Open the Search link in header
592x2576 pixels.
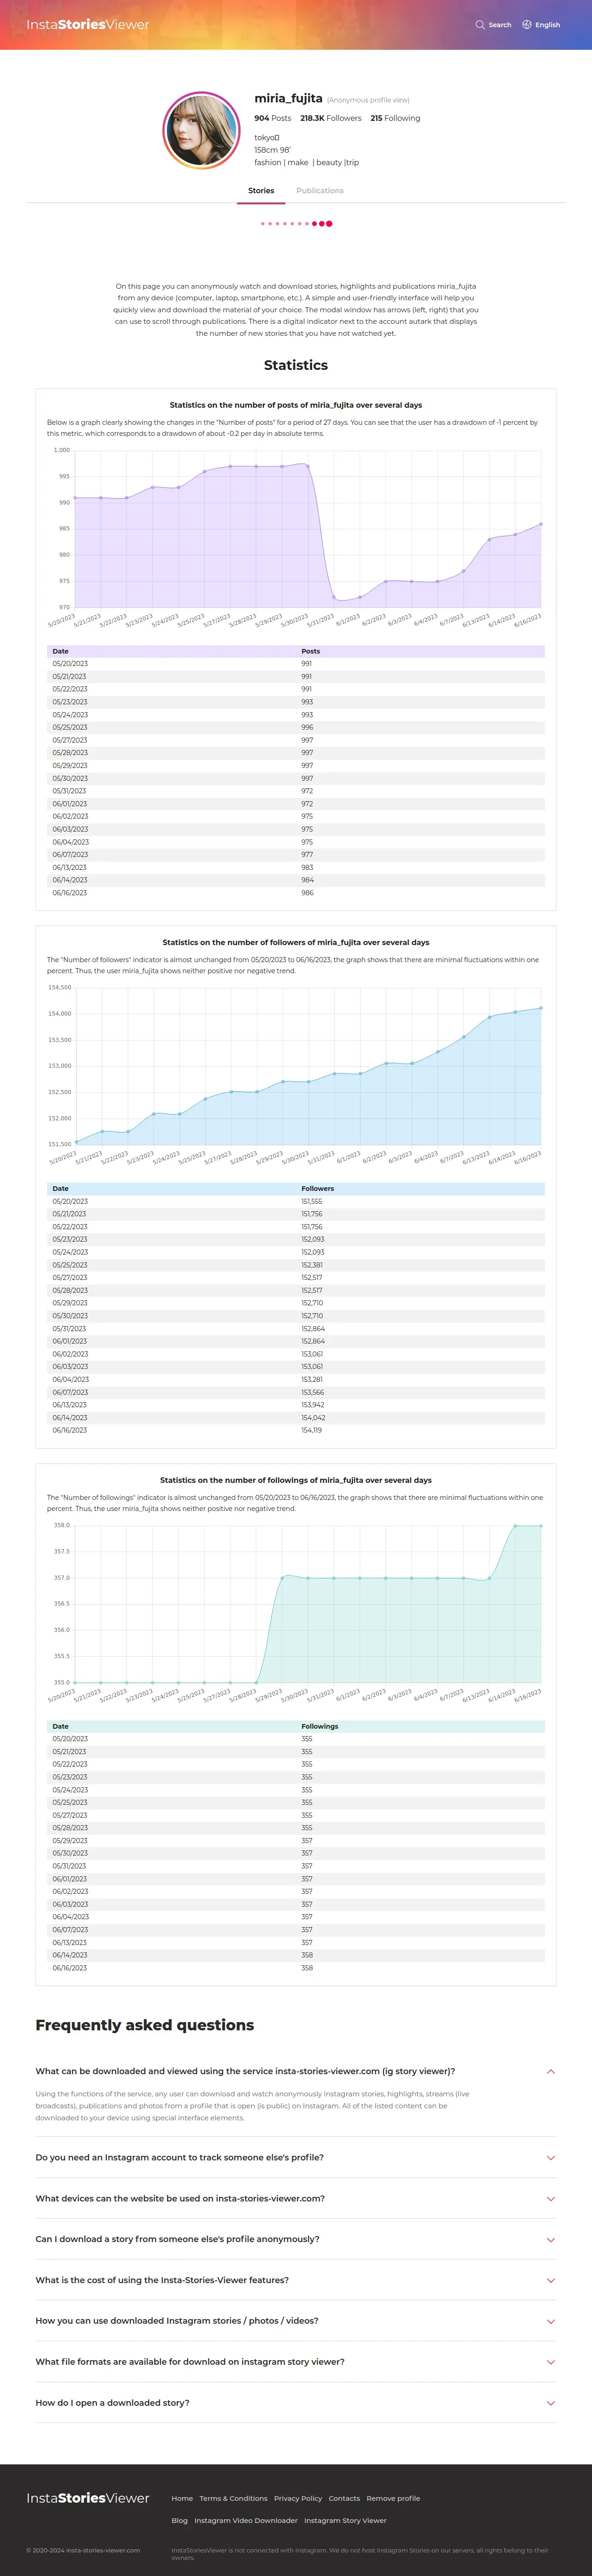click(x=494, y=25)
